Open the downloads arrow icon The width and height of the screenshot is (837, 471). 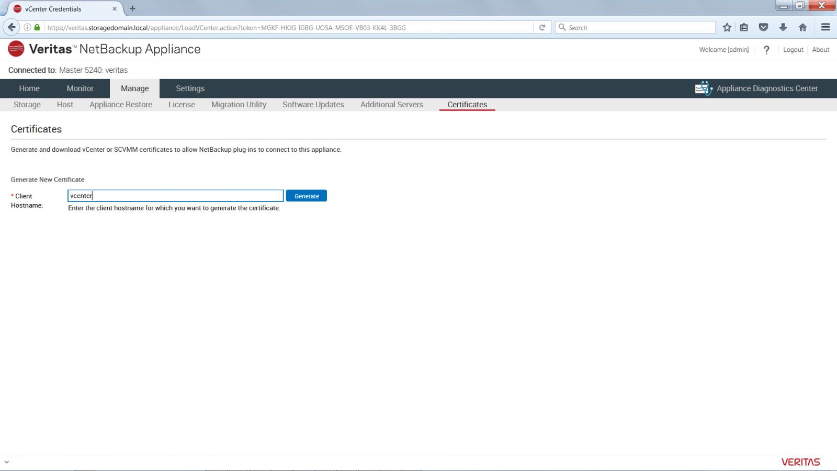tap(783, 27)
